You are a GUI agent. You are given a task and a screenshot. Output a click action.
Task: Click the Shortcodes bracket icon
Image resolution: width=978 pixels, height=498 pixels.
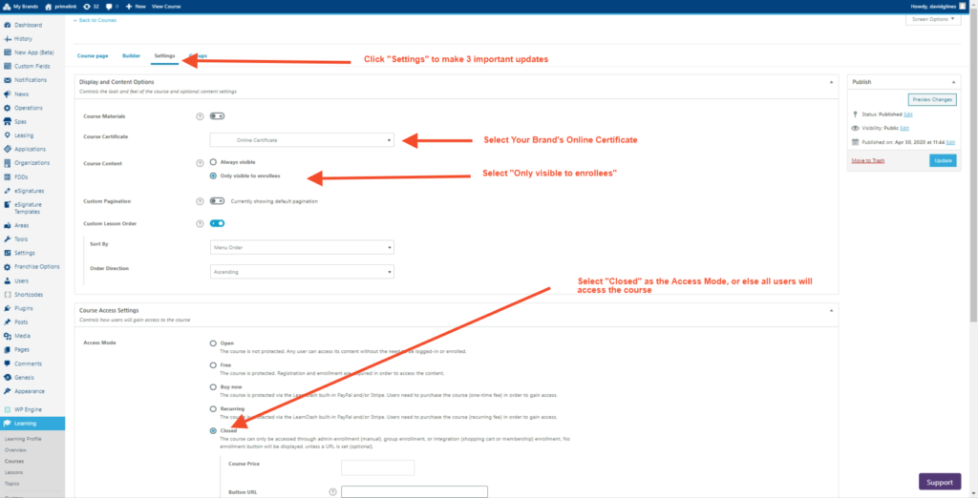pyautogui.click(x=8, y=295)
